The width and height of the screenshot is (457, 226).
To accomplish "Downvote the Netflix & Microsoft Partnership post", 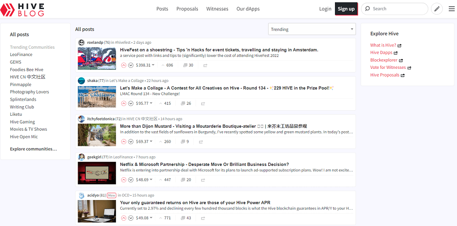I will [x=131, y=180].
